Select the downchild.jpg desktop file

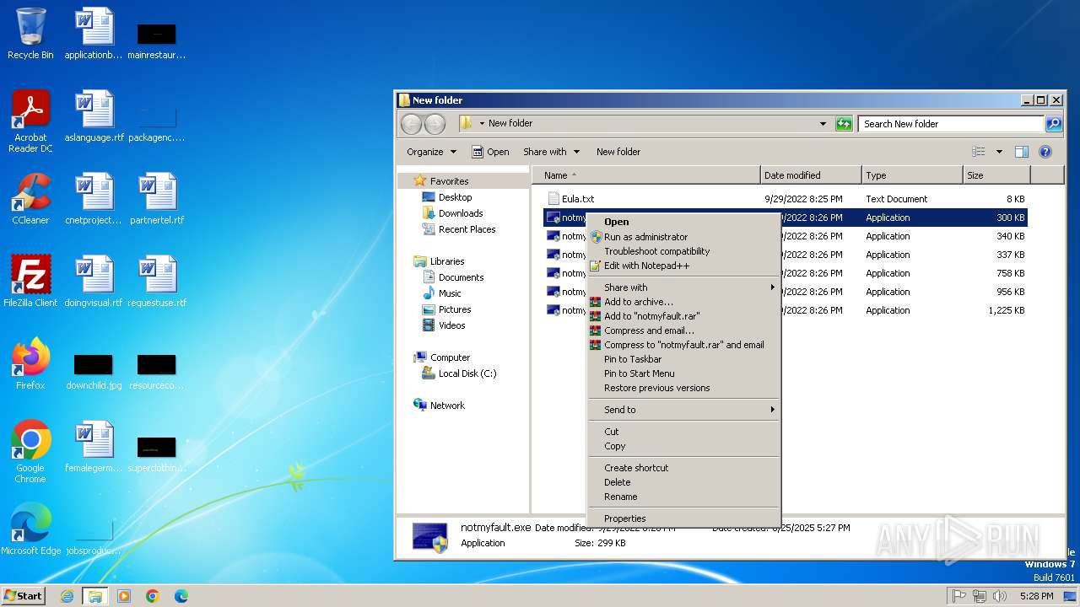(94, 371)
